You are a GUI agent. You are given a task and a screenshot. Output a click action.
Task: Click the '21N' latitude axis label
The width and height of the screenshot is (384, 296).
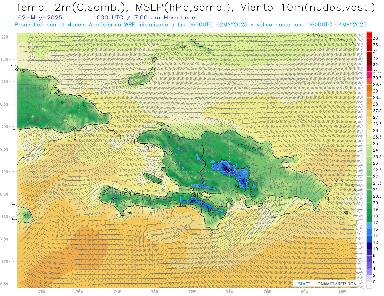point(5,82)
